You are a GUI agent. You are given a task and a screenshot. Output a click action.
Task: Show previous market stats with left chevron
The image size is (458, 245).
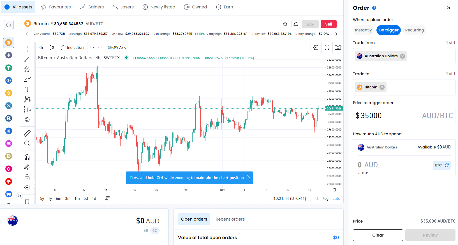click(x=27, y=34)
